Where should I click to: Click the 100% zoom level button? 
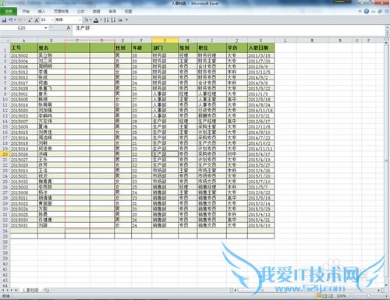(x=341, y=296)
